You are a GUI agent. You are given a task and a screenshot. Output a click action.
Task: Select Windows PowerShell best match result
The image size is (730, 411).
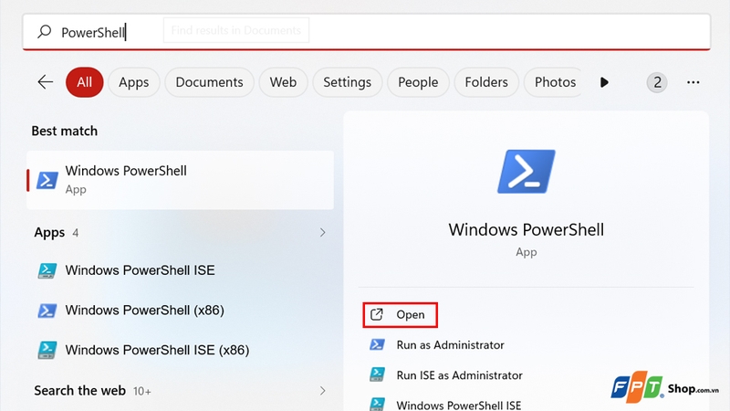point(180,180)
